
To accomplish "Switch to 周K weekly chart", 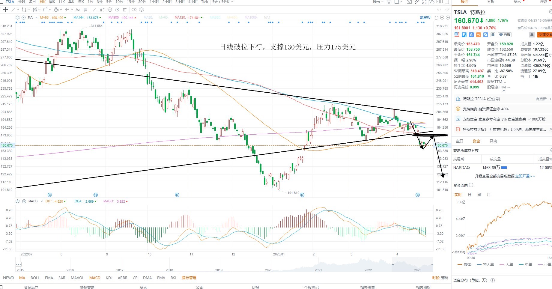I will tap(52, 2).
